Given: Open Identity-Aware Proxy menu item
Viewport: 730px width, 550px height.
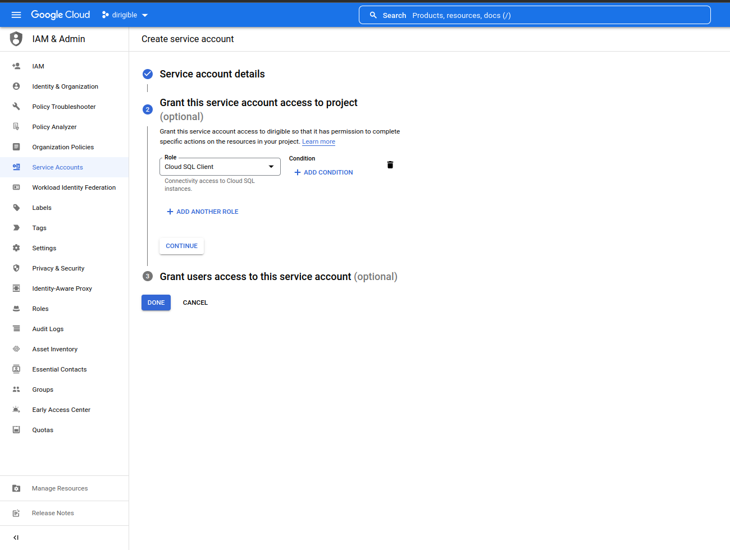Looking at the screenshot, I should [65, 288].
